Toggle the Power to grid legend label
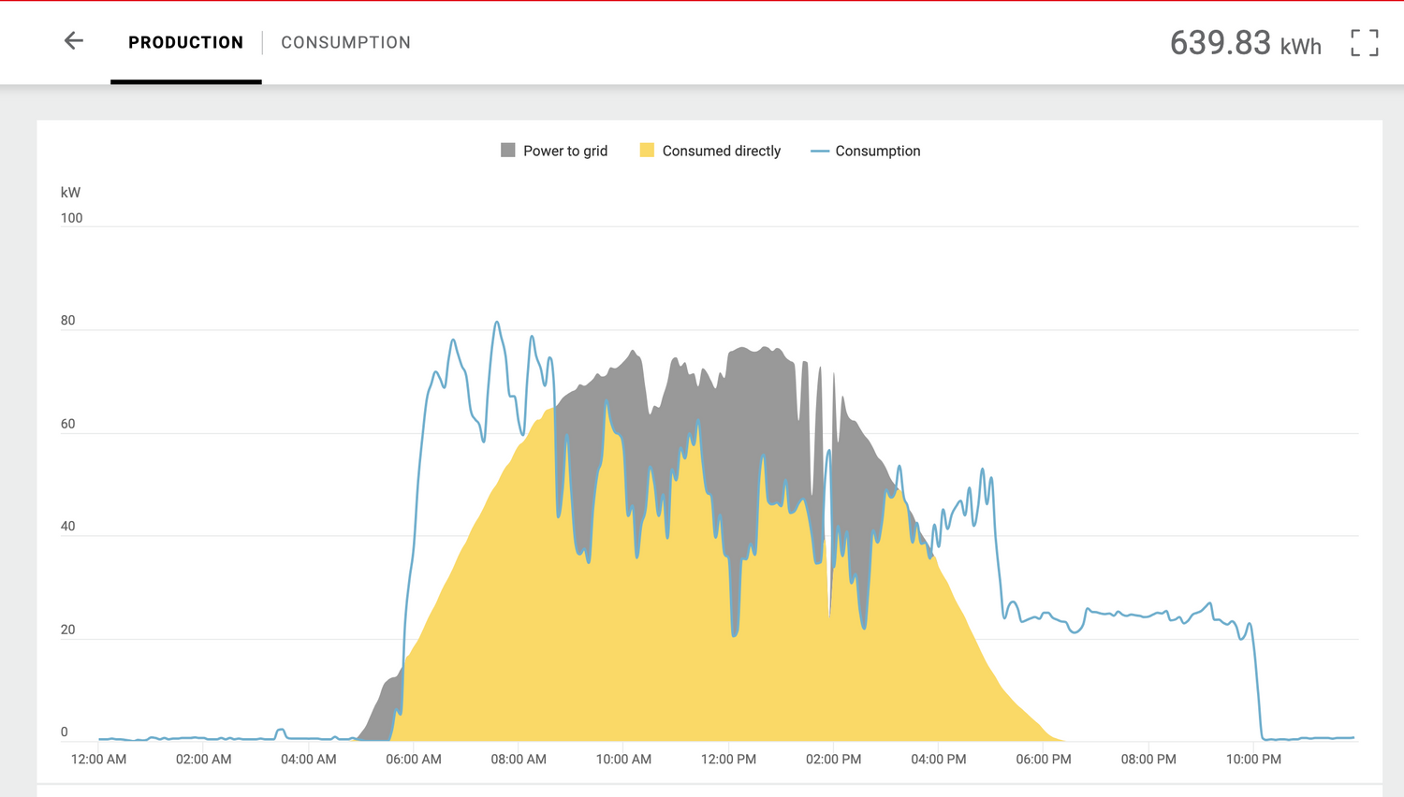1404x797 pixels. coord(564,152)
